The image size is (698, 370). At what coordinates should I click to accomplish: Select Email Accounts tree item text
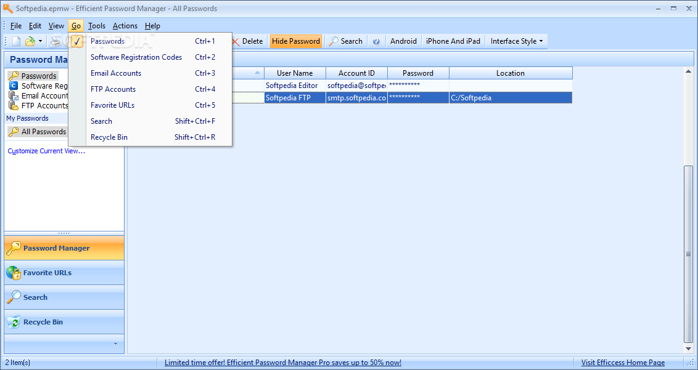pos(44,95)
